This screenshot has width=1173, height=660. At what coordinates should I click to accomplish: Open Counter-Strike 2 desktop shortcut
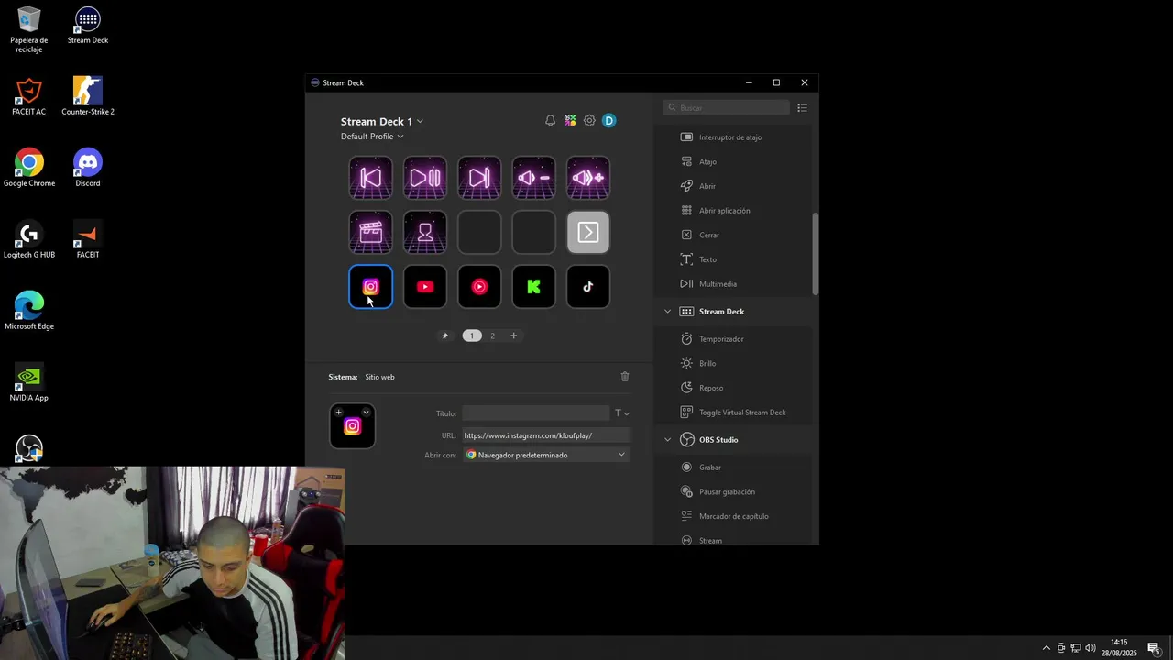click(x=88, y=96)
